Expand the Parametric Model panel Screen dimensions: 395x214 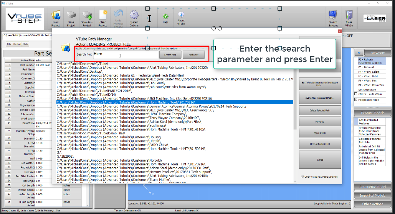[x=372, y=187]
